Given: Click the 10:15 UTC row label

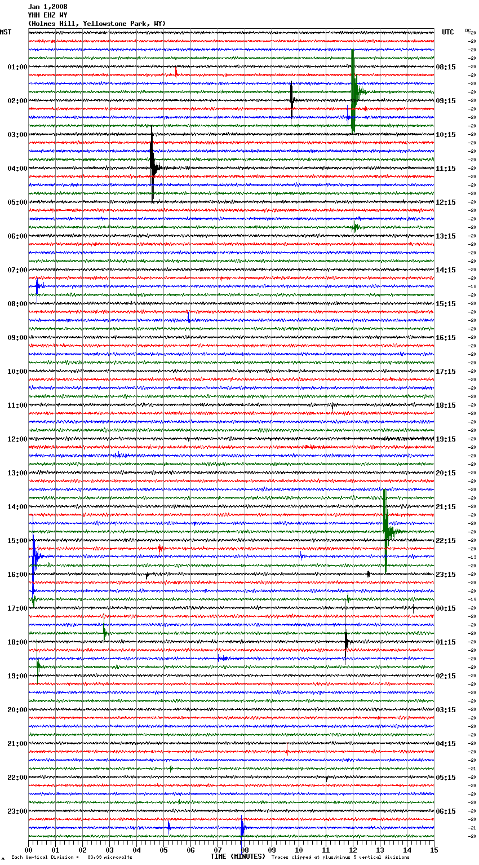Looking at the screenshot, I should pos(446,135).
